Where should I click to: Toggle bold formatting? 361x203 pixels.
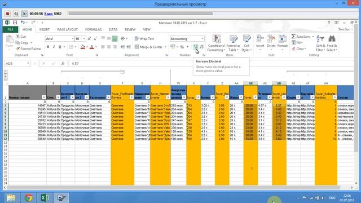(48, 47)
